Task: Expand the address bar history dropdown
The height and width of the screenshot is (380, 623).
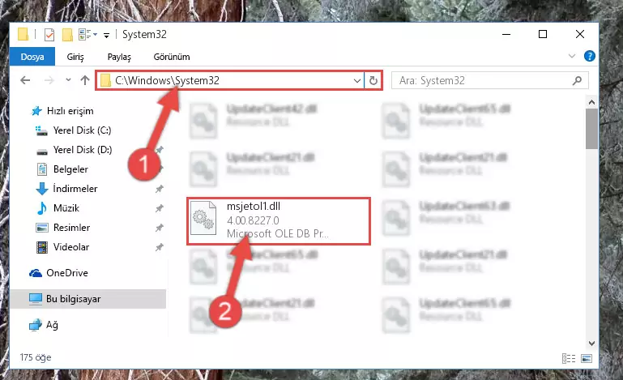Action: point(356,81)
